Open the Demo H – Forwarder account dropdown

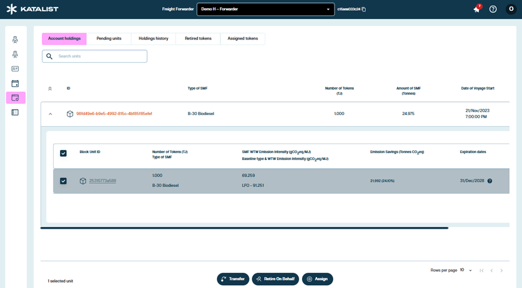pos(266,9)
